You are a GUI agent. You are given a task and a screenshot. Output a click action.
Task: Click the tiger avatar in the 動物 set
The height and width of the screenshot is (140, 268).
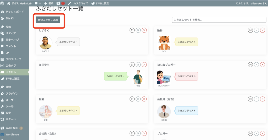164,43
